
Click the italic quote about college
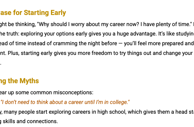click(x=65, y=102)
